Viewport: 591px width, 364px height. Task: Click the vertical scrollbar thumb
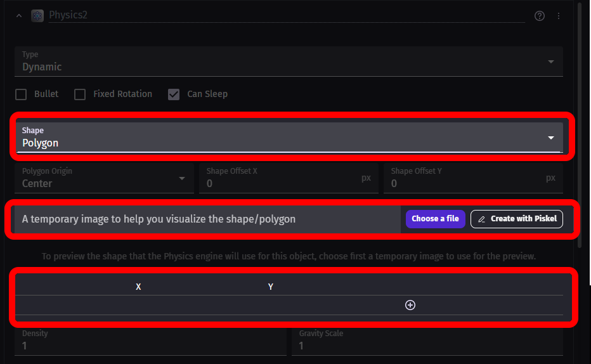coord(580,125)
